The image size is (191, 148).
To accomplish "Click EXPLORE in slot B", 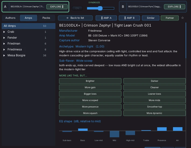I will click(x=174, y=7).
